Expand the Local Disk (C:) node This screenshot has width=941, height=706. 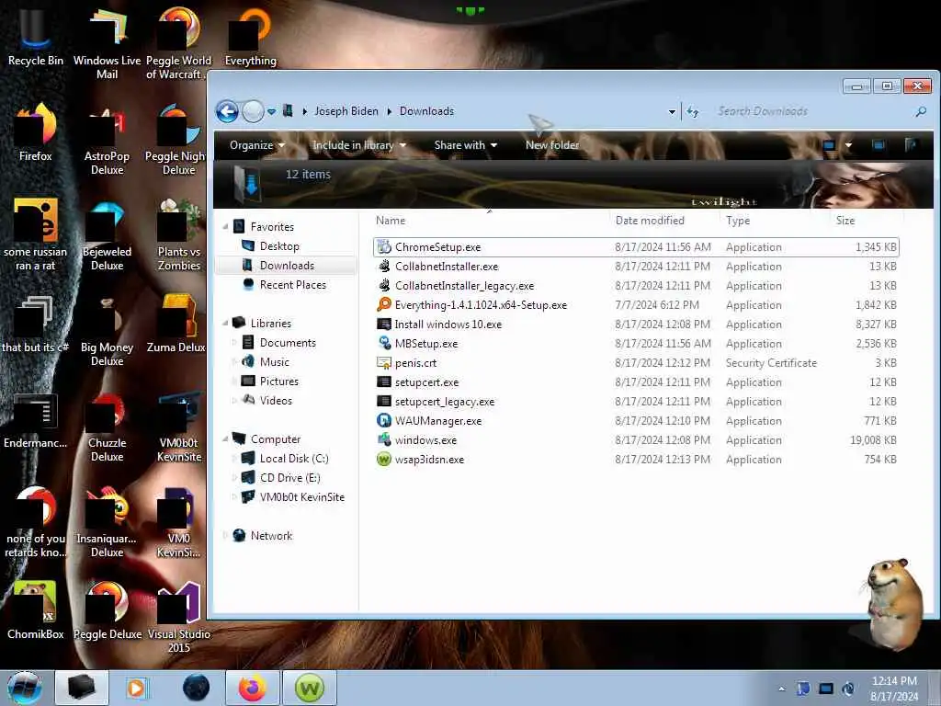pos(234,459)
